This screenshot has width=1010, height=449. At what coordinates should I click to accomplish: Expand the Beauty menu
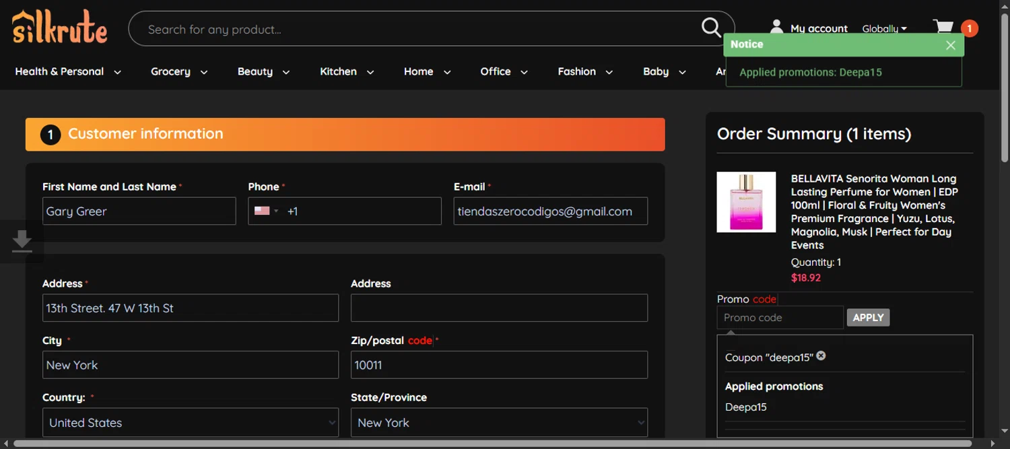pyautogui.click(x=263, y=71)
